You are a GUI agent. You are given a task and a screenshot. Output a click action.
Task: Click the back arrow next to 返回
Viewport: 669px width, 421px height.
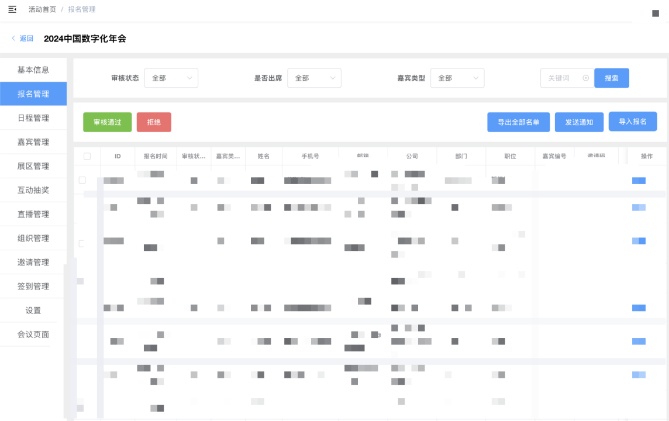(x=13, y=39)
